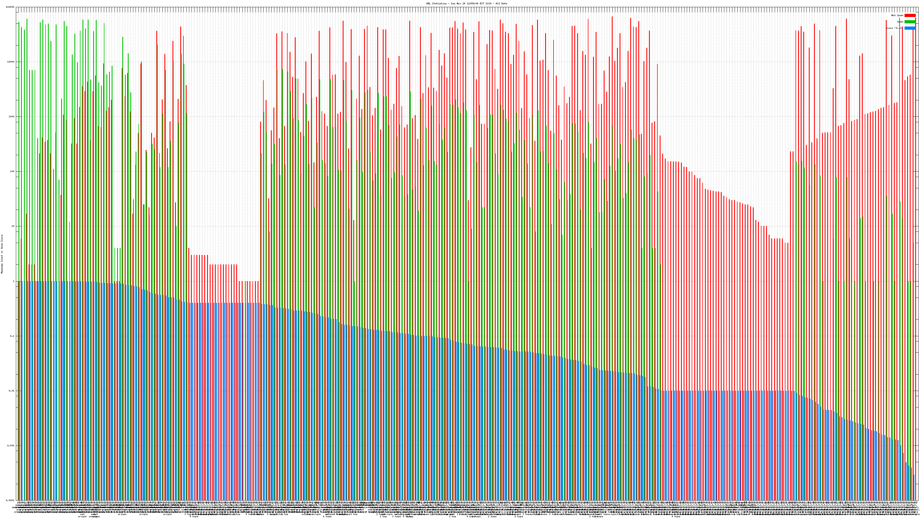
Task: Click the 0.1 y-axis tick label
Action: 12,336
